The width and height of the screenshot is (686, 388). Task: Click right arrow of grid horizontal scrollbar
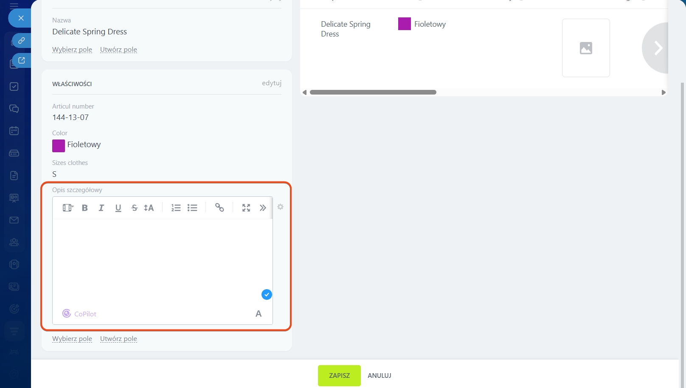tap(664, 92)
